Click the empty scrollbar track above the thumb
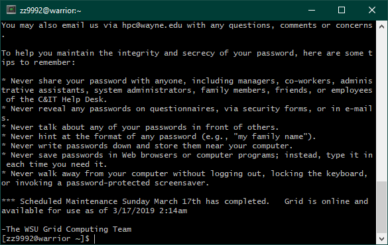Screen dimensions: 388x245 (381, 106)
